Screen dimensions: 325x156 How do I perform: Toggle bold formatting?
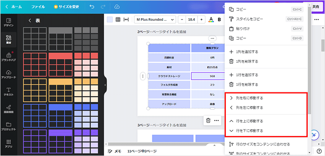pyautogui.click(x=219, y=19)
